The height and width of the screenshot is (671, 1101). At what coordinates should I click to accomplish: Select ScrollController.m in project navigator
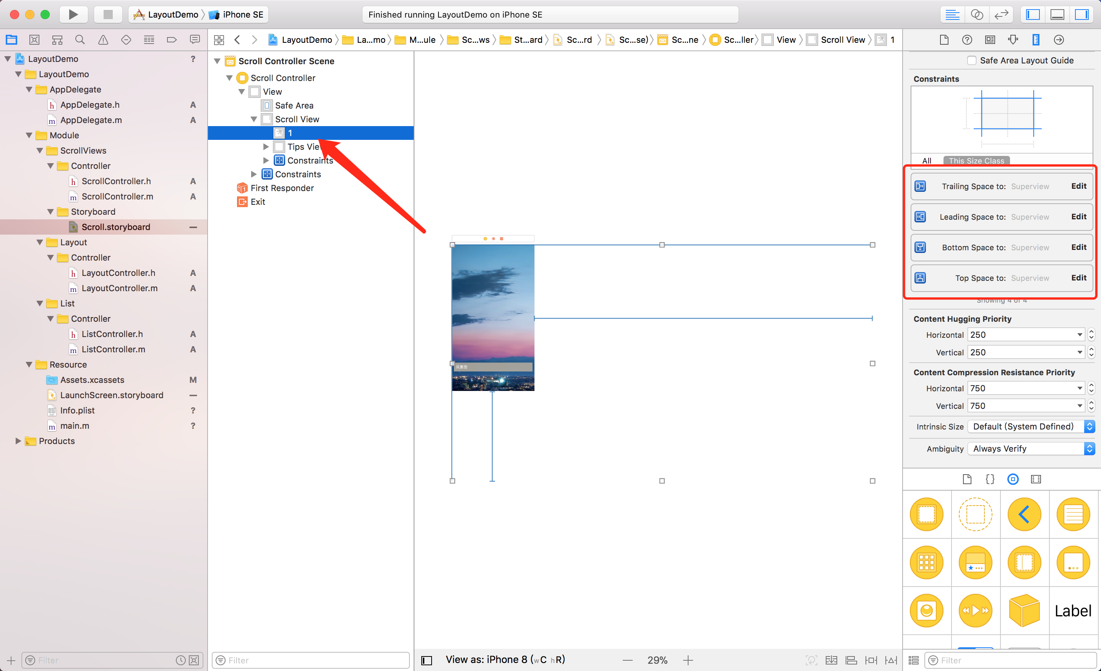(117, 196)
